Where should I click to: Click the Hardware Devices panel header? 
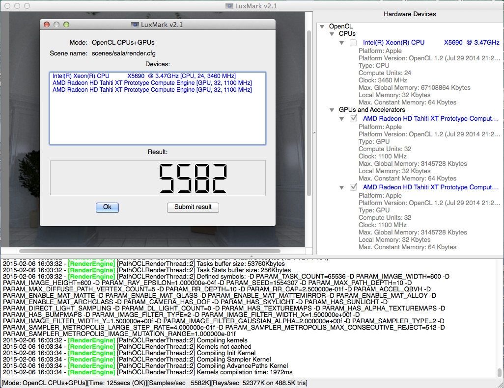point(410,14)
